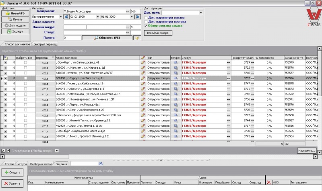Remove the status filter with X icon
The width and height of the screenshot is (322, 191).
[x=3, y=150]
